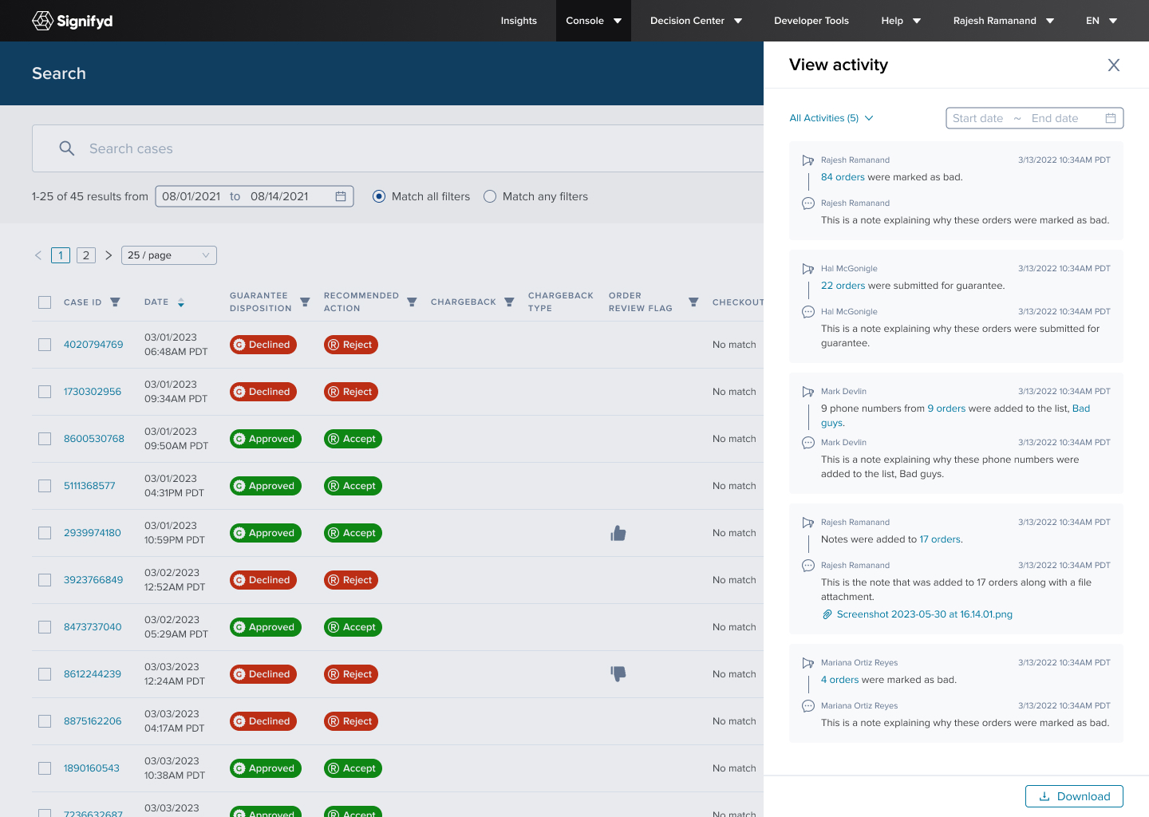Click flag icon for Hal McGonigle activity
1149x817 pixels.
coord(808,269)
